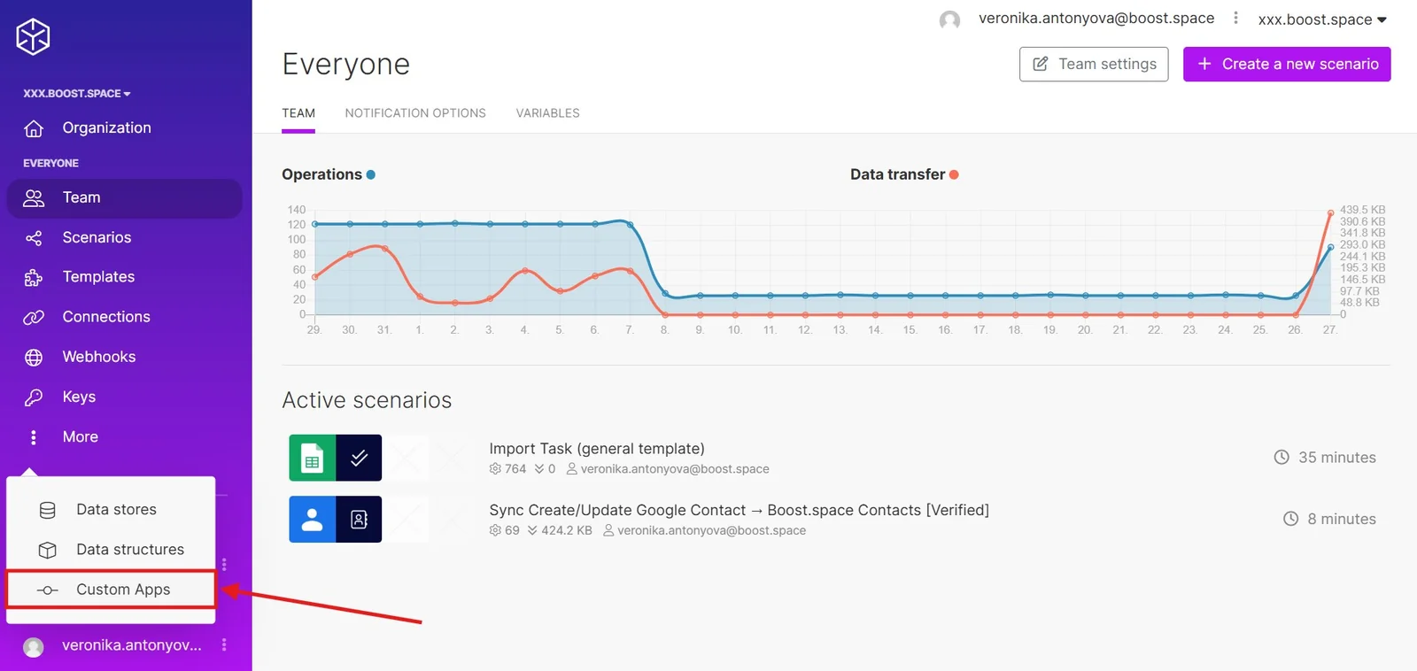Open the Sync Create/Update Google Contact scenario

[x=739, y=510]
